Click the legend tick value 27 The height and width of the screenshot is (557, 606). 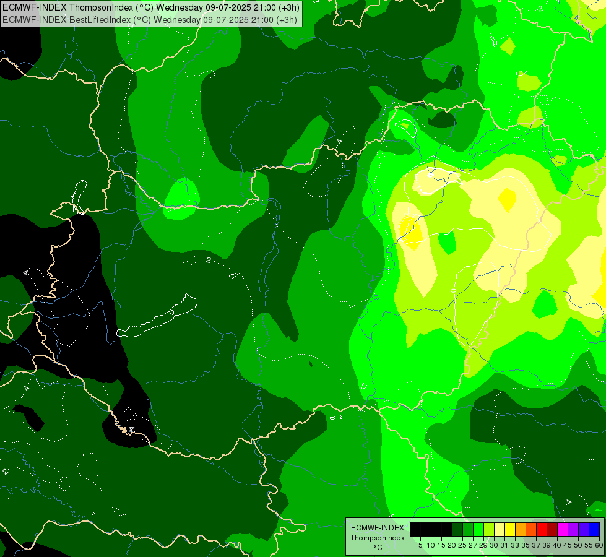point(473,545)
